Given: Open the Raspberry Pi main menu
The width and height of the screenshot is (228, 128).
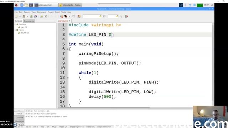Looking at the screenshot, I should [x=16, y=5].
